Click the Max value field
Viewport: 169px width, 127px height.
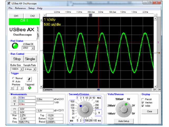[27, 115]
